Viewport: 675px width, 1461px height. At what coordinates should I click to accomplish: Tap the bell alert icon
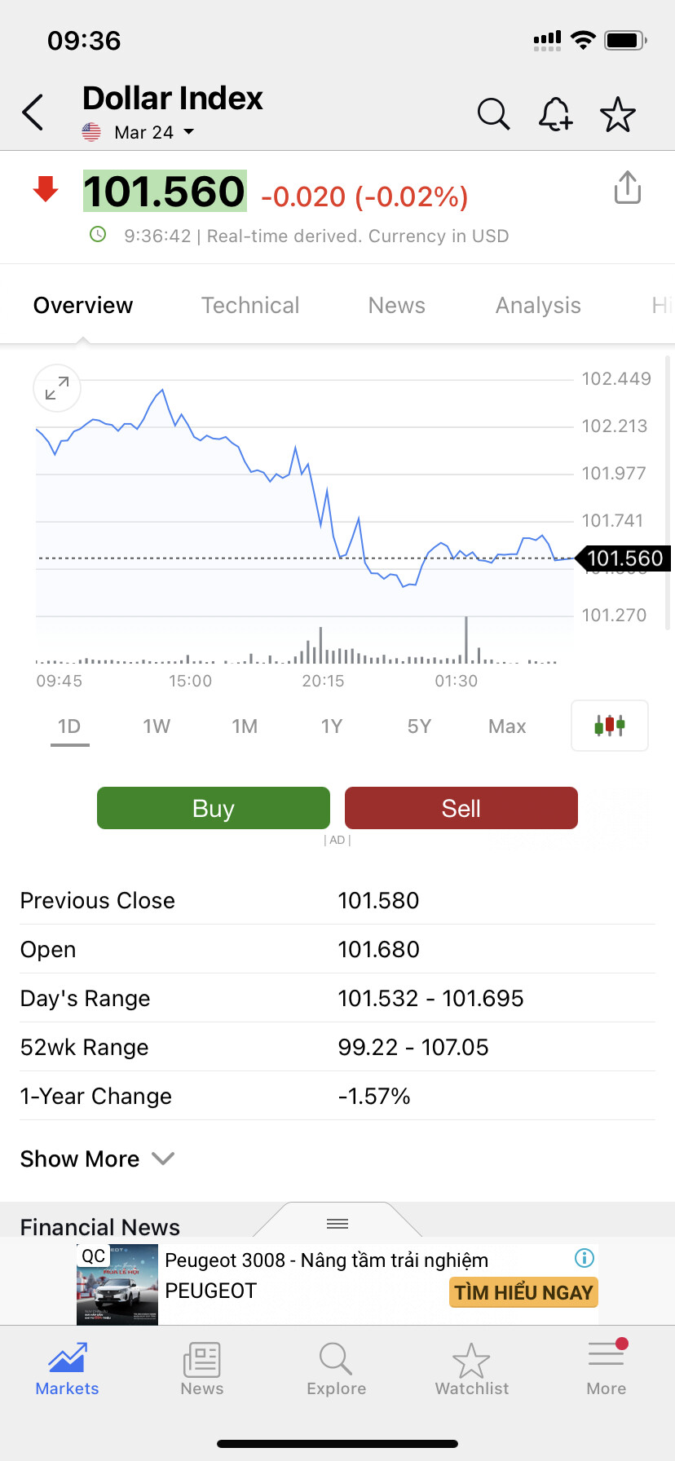coord(555,114)
